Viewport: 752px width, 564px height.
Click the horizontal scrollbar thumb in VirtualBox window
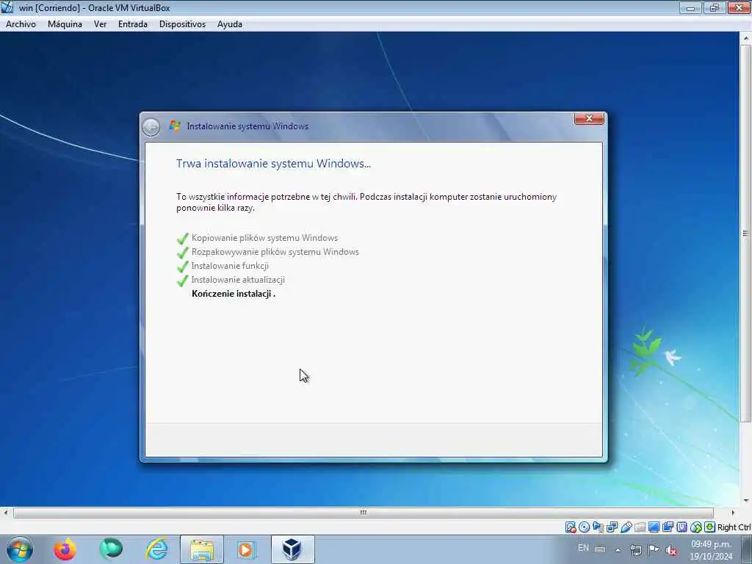point(364,513)
